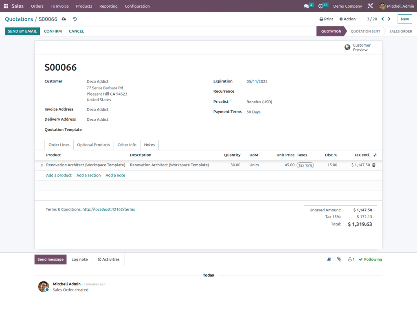This screenshot has width=417, height=311.
Task: Open the activities clock icon
Action: (x=320, y=6)
